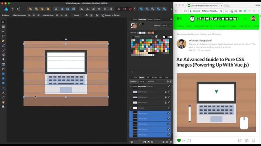Click the Move to Front arrange icon
The width and height of the screenshot is (261, 146).
click(48, 9)
